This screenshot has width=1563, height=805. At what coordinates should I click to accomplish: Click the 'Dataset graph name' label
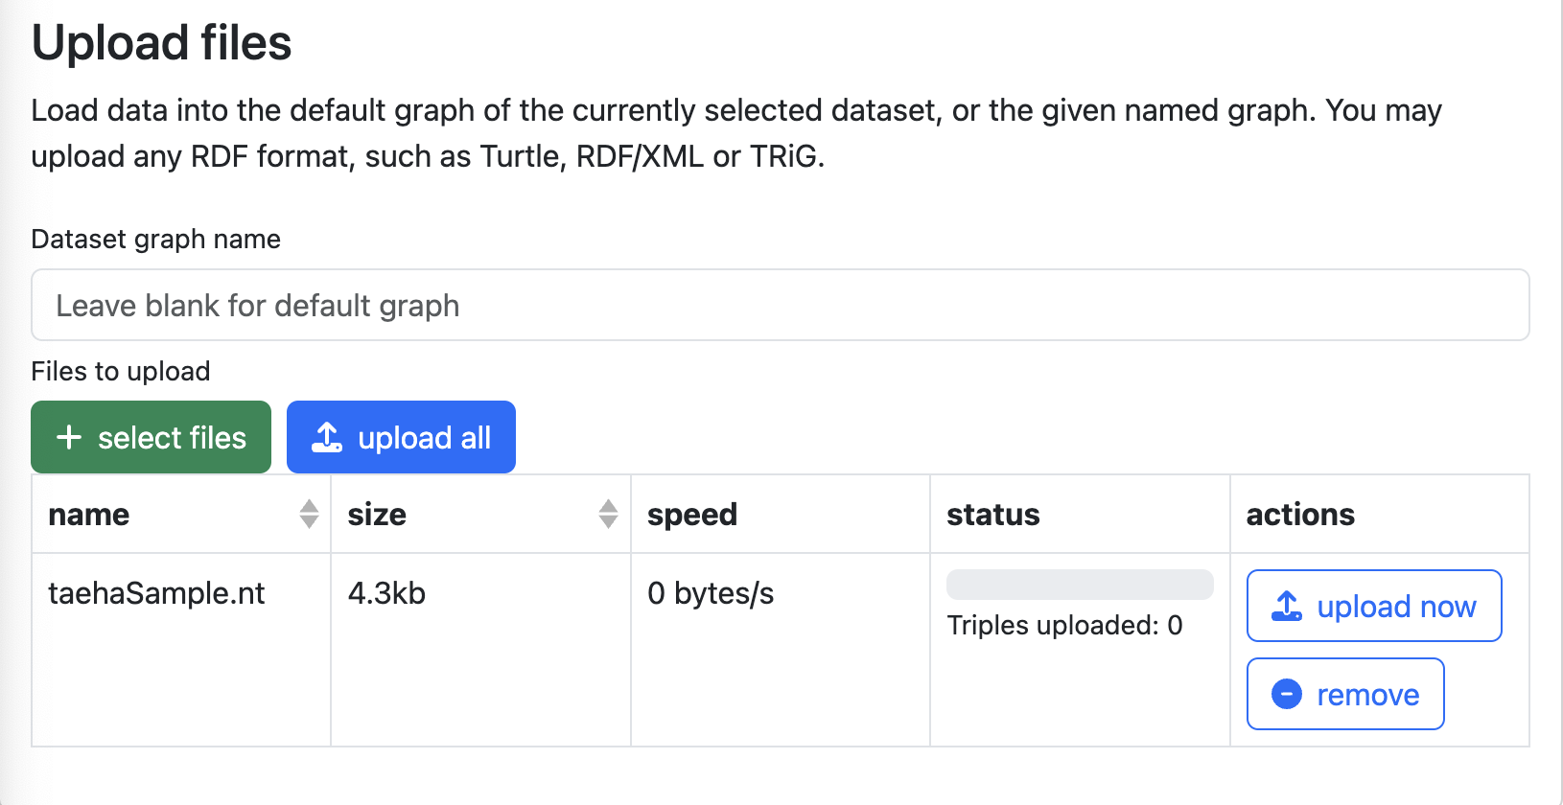pos(156,239)
